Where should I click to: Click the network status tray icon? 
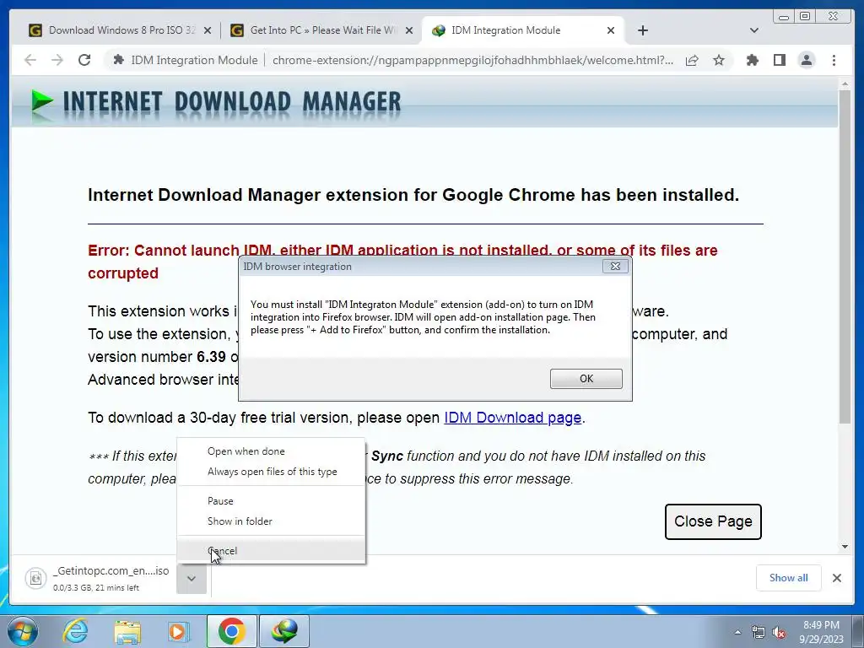point(759,633)
